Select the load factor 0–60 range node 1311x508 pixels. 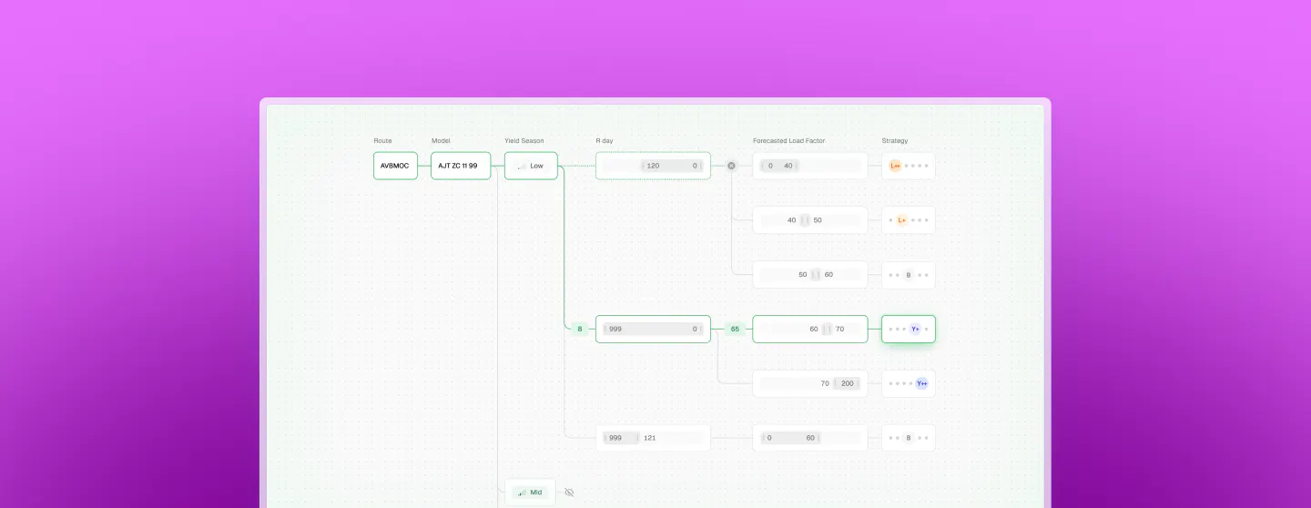point(810,438)
